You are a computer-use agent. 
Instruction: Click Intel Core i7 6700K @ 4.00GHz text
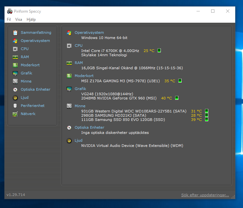click(x=110, y=51)
